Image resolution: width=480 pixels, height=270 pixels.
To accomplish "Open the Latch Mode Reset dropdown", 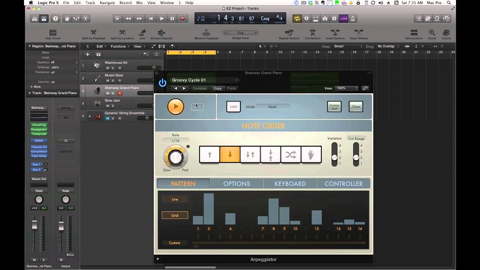I will coord(273,107).
